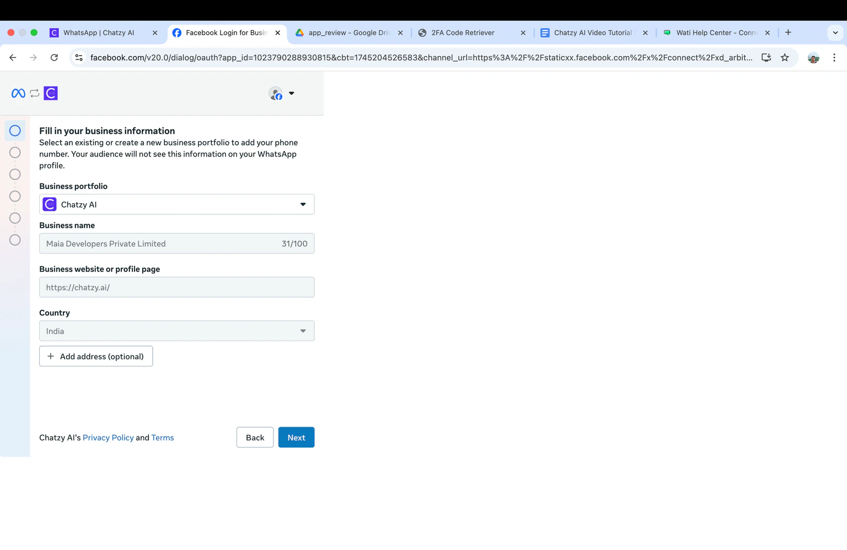Switch to app_review Google Drive tab
Viewport: 847px width, 550px height.
point(350,33)
